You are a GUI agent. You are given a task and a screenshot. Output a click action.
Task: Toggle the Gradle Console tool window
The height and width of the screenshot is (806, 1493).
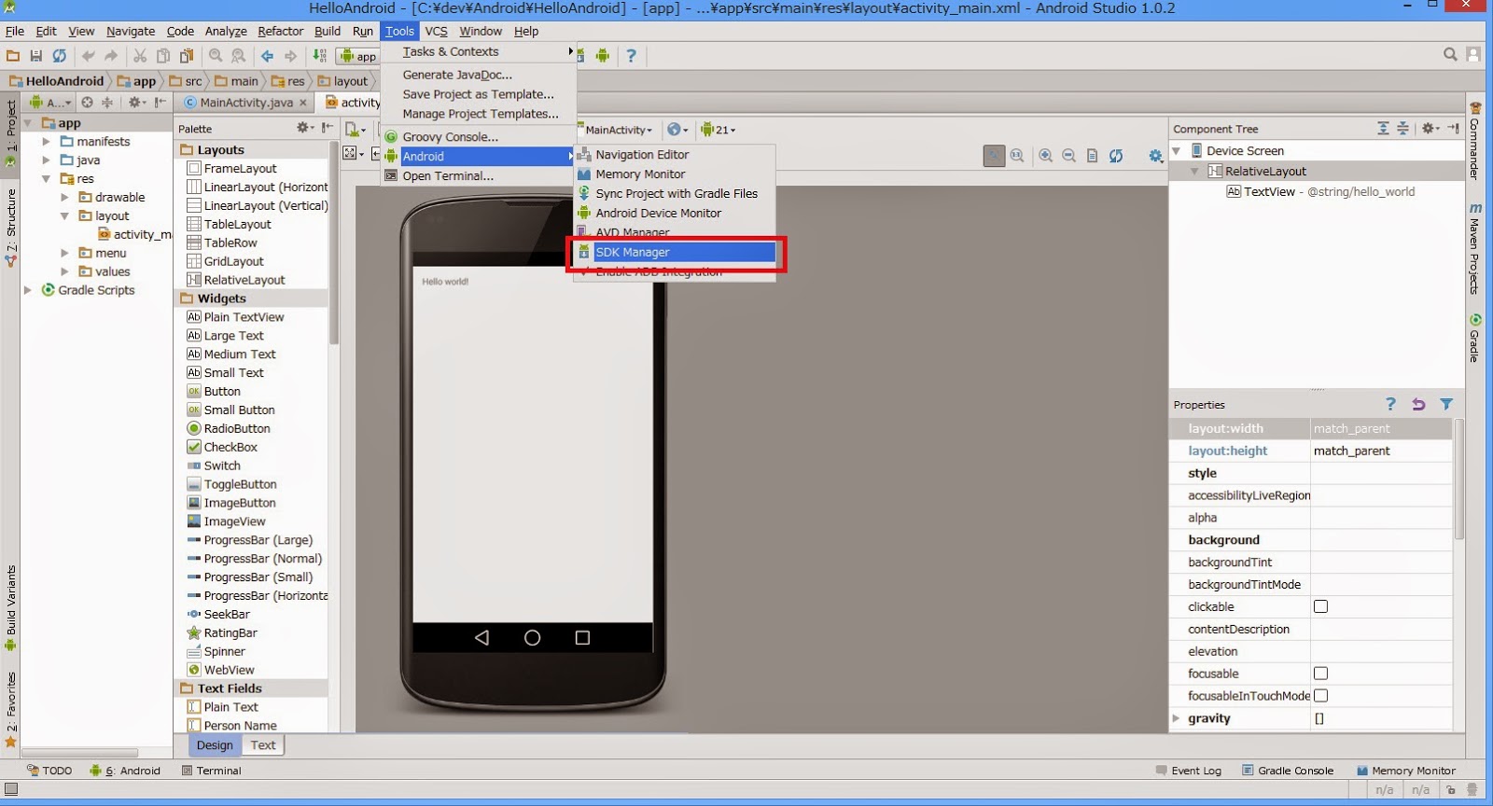[1288, 771]
